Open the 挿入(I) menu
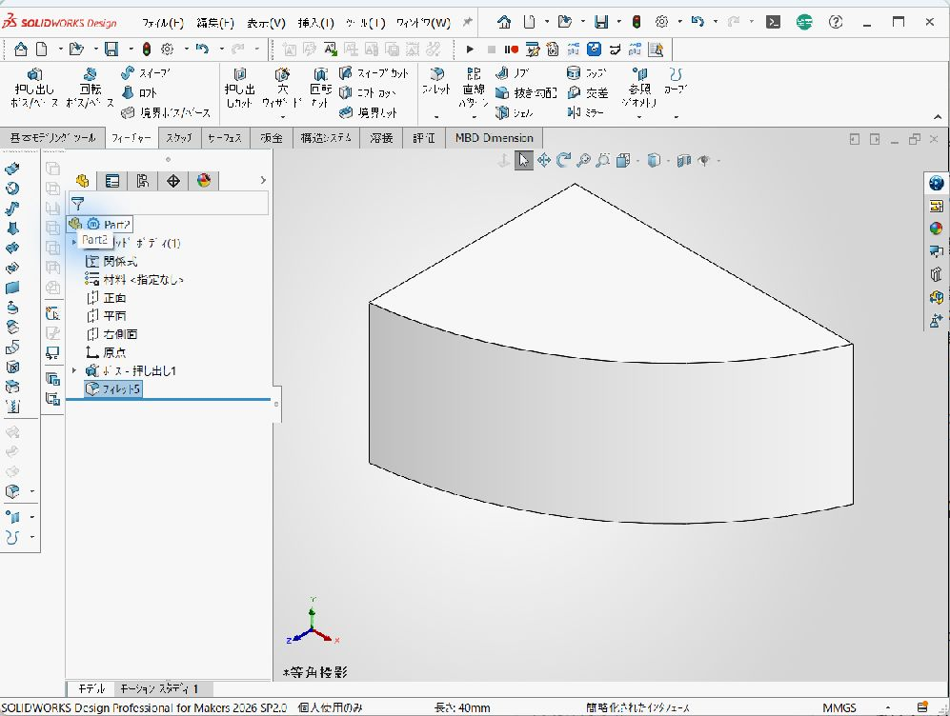This screenshot has height=716, width=950. tap(315, 23)
